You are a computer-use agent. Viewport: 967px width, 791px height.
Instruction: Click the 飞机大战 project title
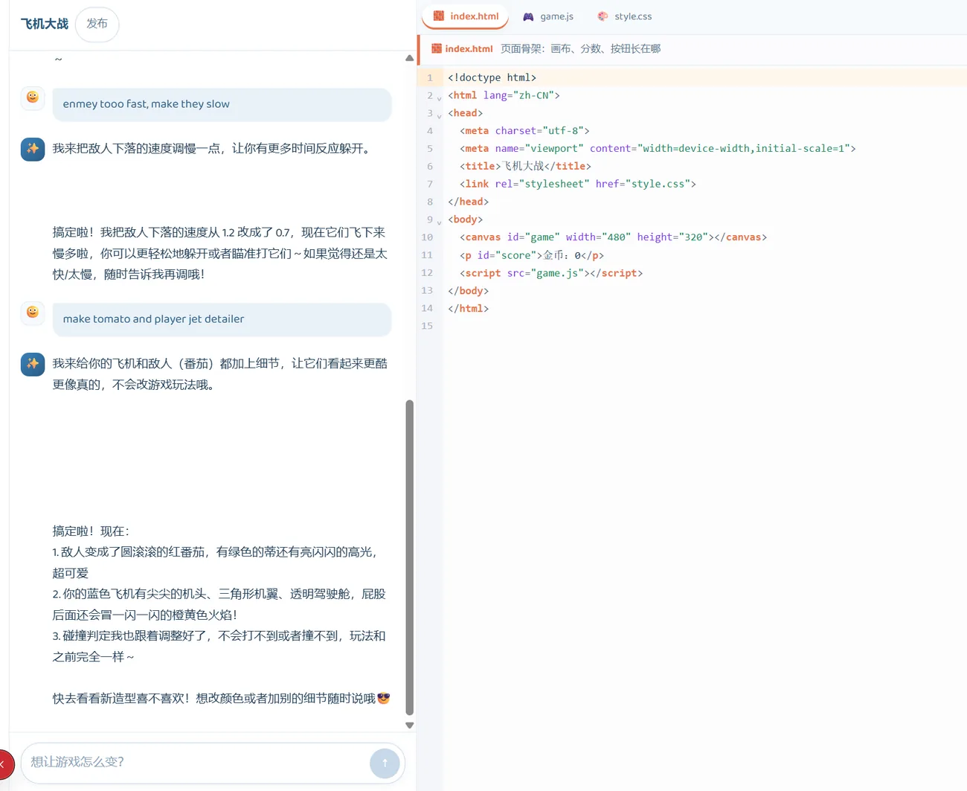tap(45, 24)
